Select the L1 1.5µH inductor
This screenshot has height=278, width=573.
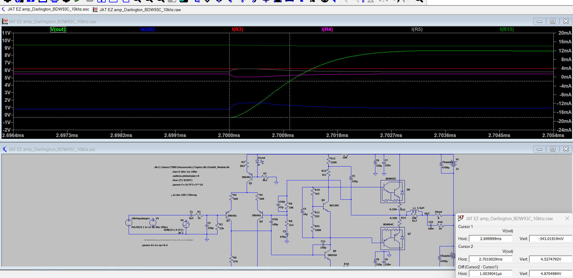[415, 212]
